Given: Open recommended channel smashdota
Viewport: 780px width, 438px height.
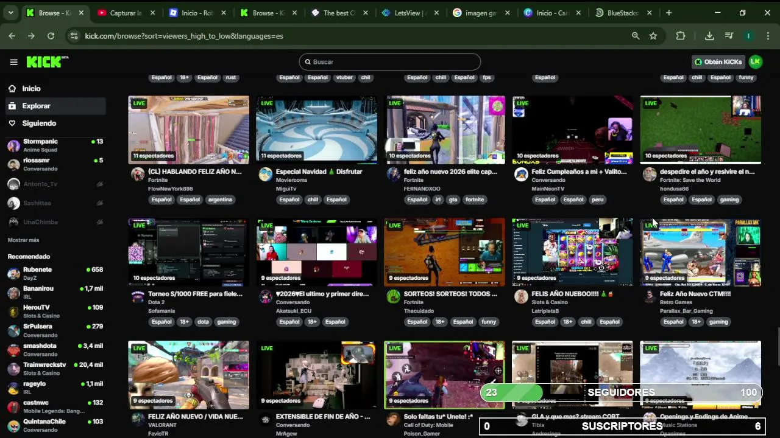Looking at the screenshot, I should click(55, 349).
